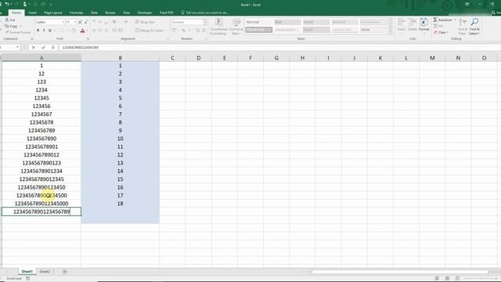Switch to the Page Layout ribbon tab

tap(53, 13)
